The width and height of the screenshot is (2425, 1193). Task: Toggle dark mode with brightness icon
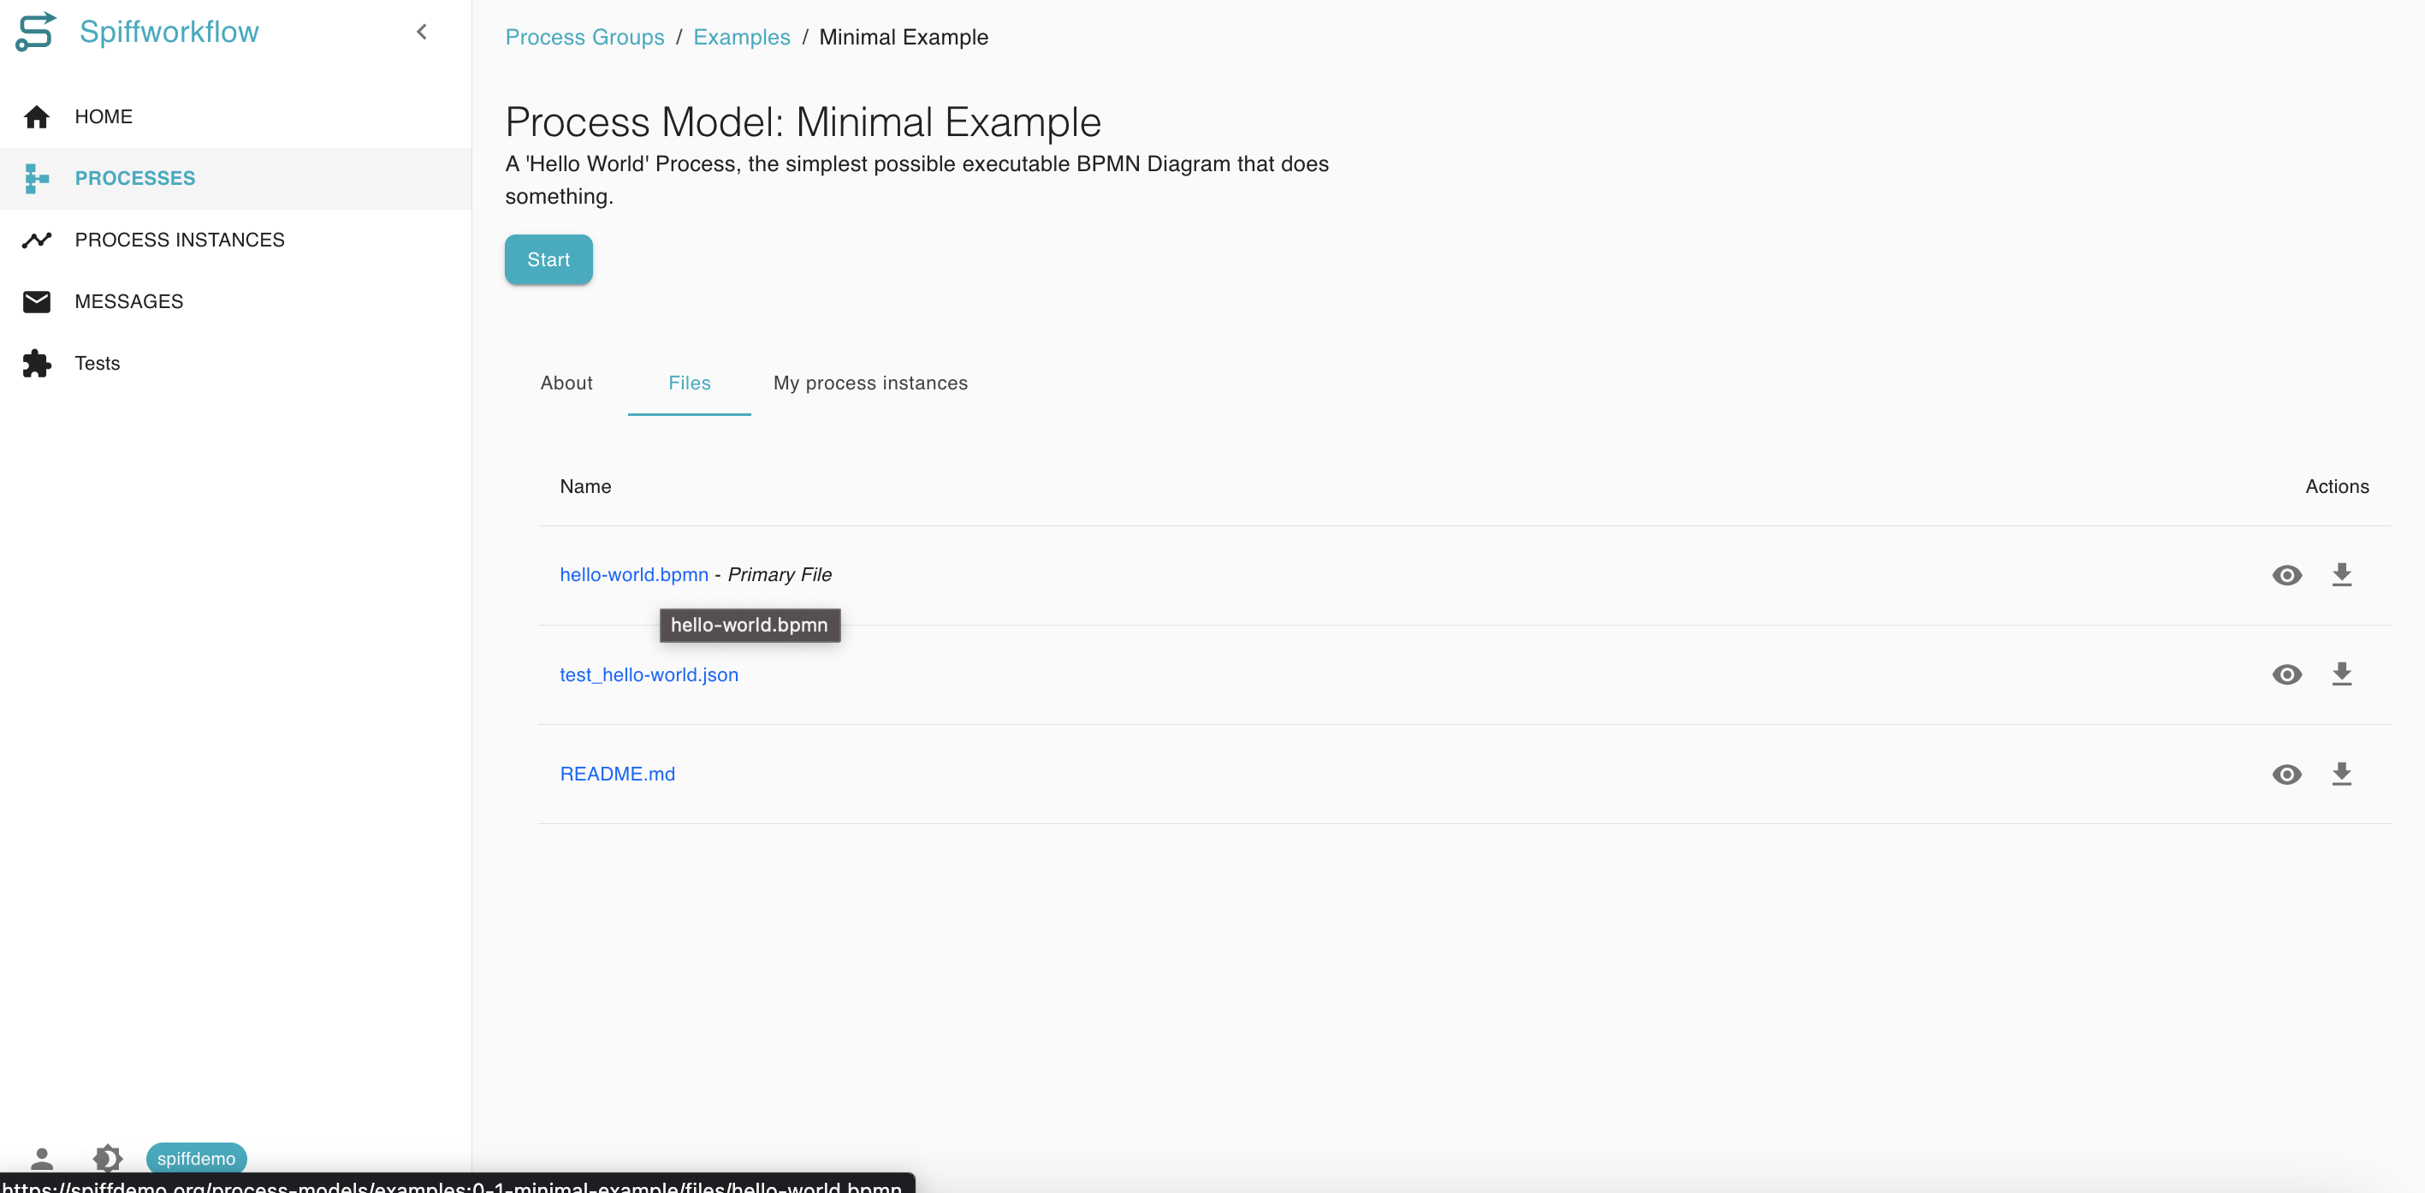(107, 1157)
